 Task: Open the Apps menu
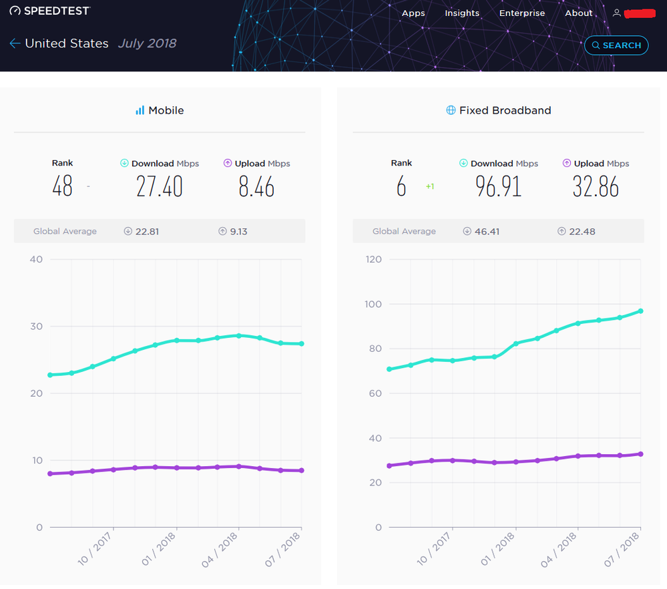pyautogui.click(x=413, y=13)
